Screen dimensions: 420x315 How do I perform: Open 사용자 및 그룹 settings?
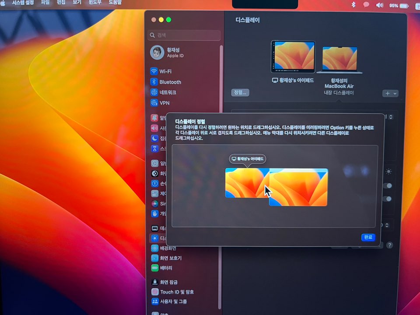169,301
